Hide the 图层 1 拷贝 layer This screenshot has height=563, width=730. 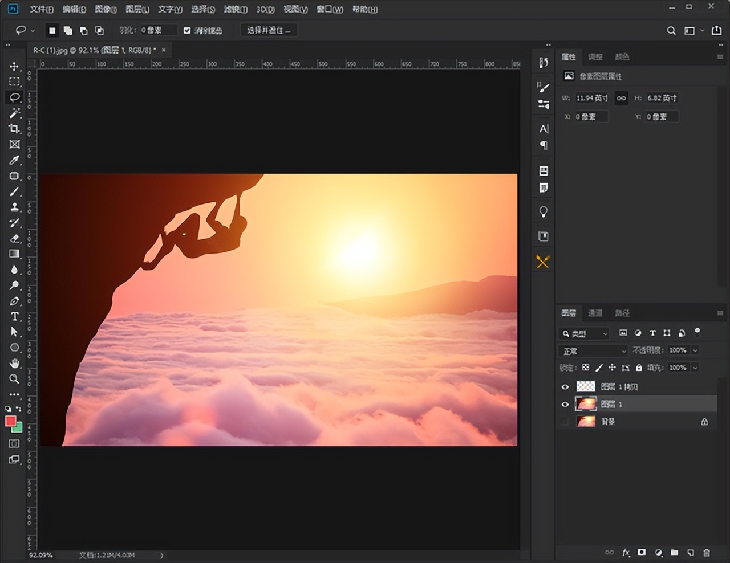(565, 387)
